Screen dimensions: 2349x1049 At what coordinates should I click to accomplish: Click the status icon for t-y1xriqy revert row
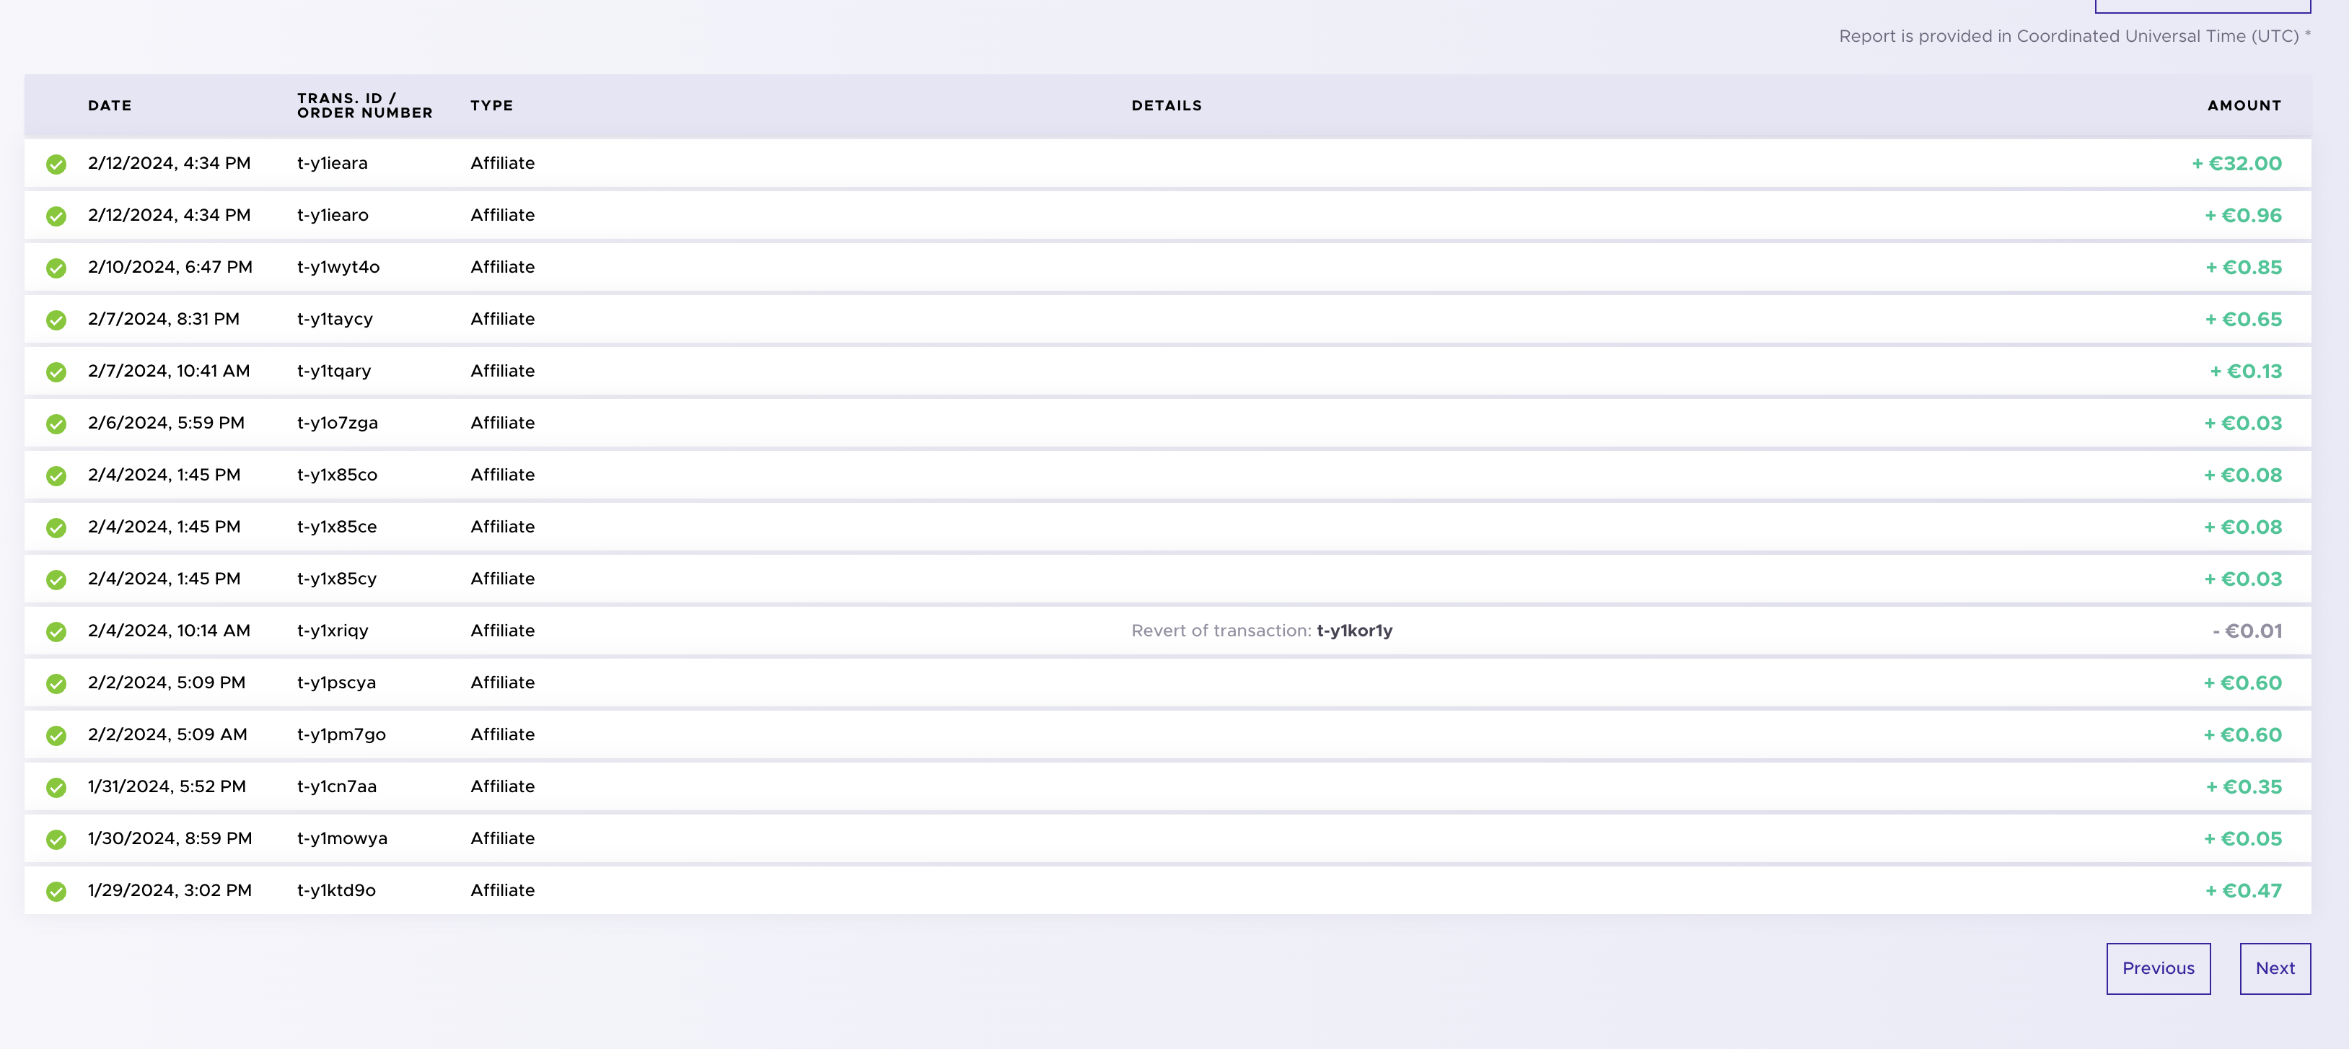coord(56,632)
